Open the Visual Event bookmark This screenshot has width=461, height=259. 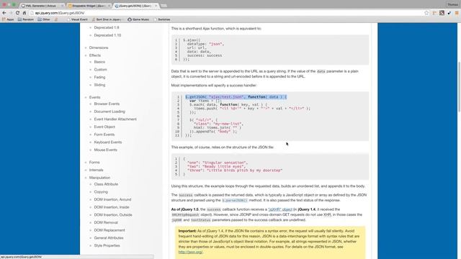[77, 19]
